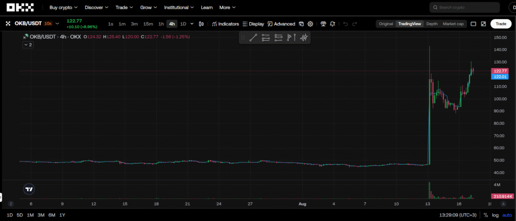Select the 1s interval
Image resolution: width=516 pixels, height=221 pixels.
coord(110,24)
